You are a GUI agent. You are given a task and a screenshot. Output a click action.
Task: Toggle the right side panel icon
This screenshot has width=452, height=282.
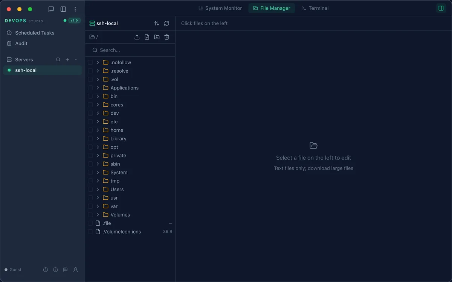[441, 8]
